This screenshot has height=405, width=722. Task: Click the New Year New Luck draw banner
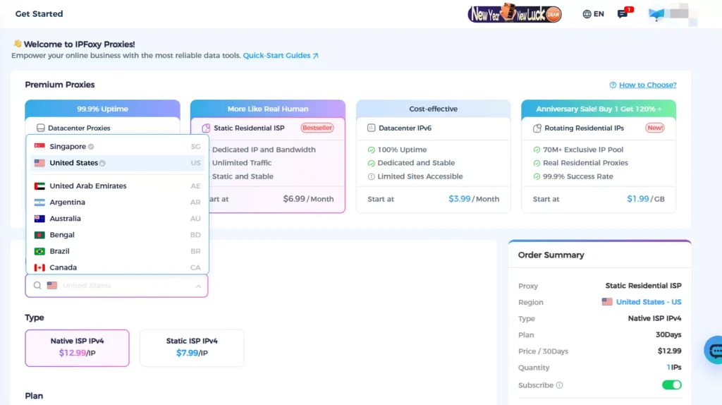click(x=515, y=13)
